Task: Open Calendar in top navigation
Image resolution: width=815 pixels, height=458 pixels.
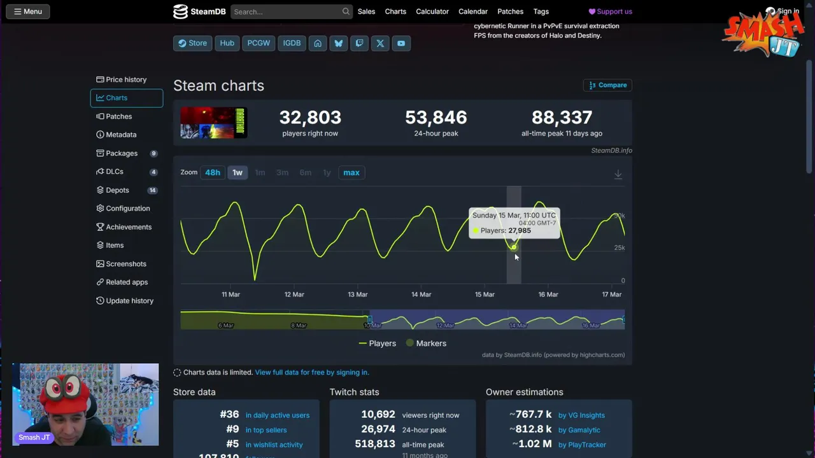Action: coord(473,11)
